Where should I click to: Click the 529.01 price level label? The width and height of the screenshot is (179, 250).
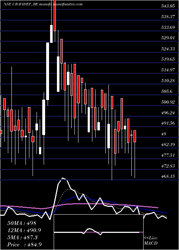(168, 38)
